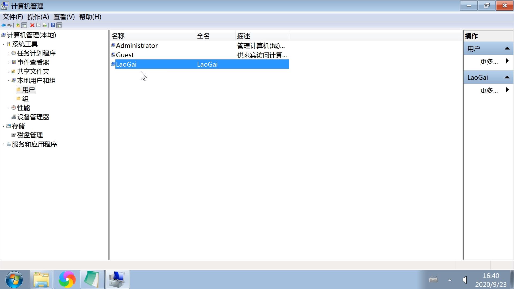514x289 pixels.
Task: Click the blue Help question mark icon
Action: (x=53, y=25)
